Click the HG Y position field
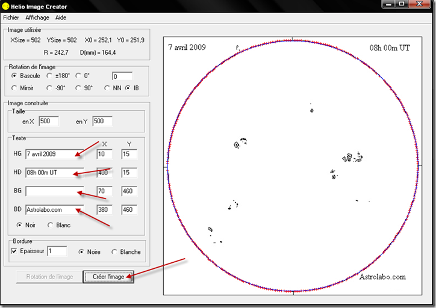The width and height of the screenshot is (436, 308). click(129, 154)
